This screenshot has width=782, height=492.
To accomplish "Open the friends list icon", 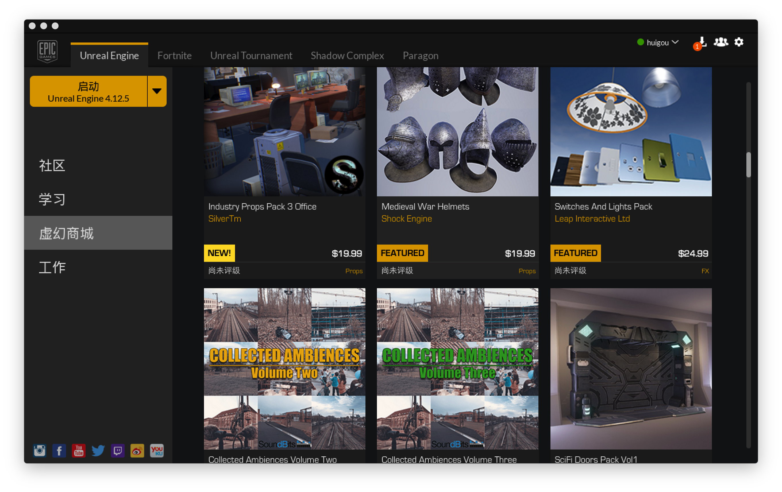I will pos(720,42).
